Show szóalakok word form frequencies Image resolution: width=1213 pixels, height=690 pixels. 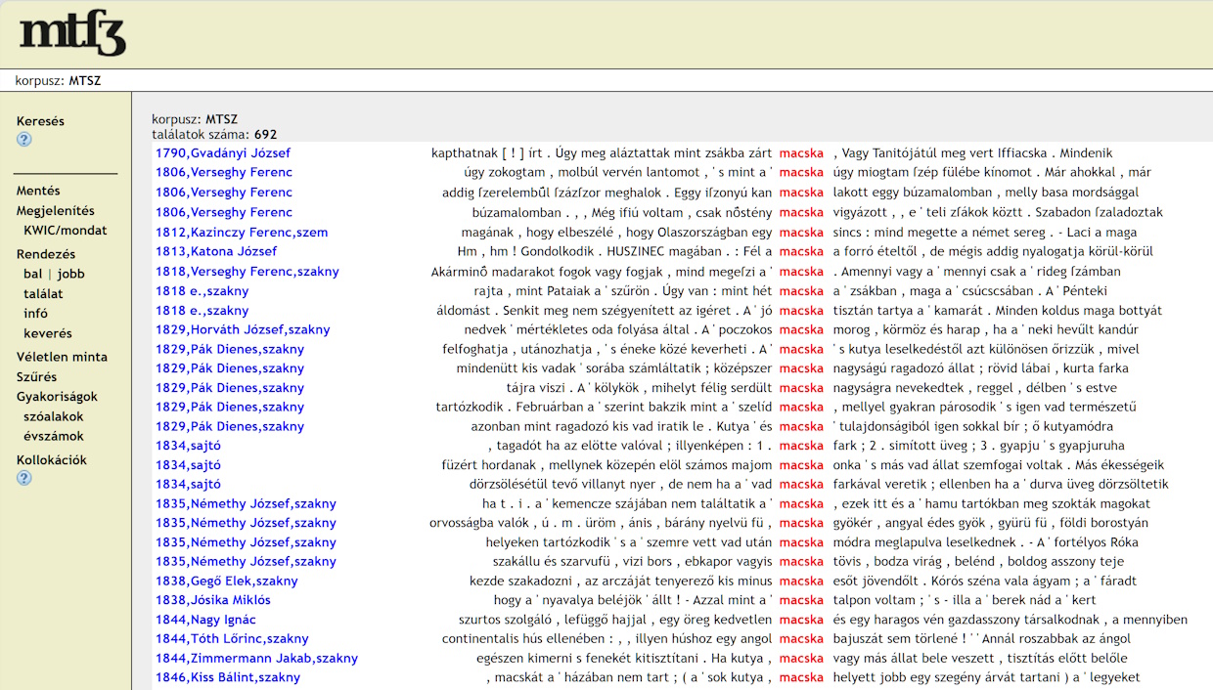click(x=54, y=416)
